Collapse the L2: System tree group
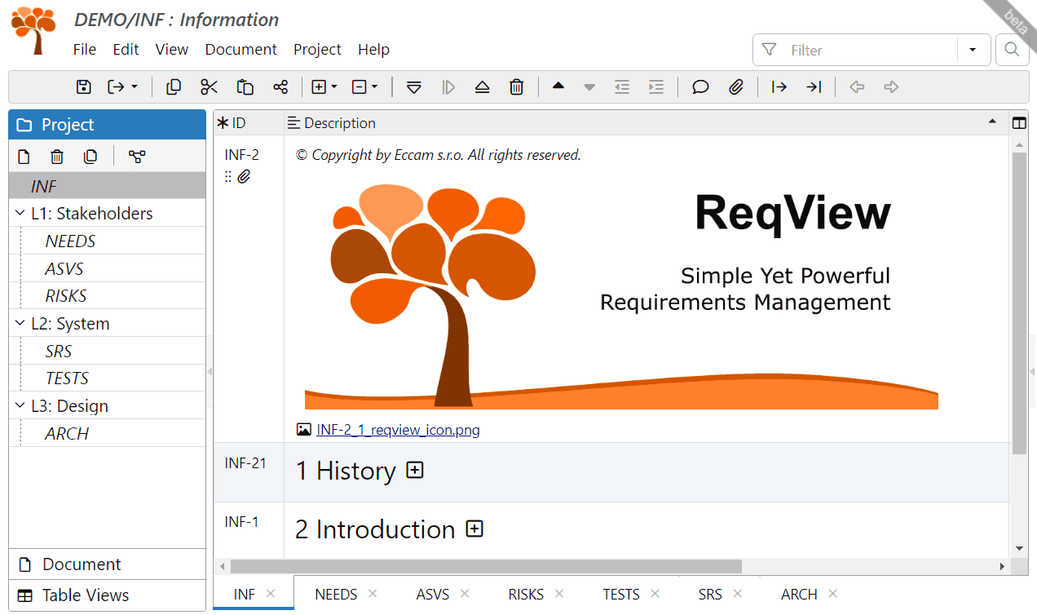This screenshot has width=1037, height=615. 20,324
